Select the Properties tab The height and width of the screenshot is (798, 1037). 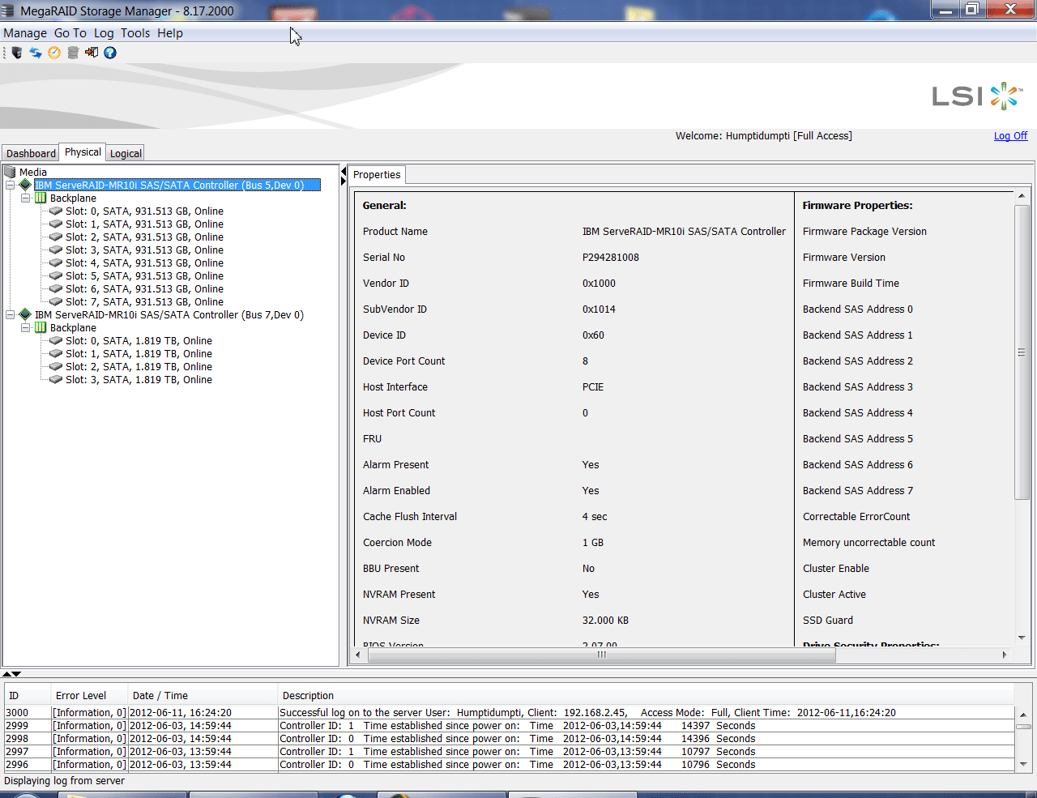[x=377, y=174]
